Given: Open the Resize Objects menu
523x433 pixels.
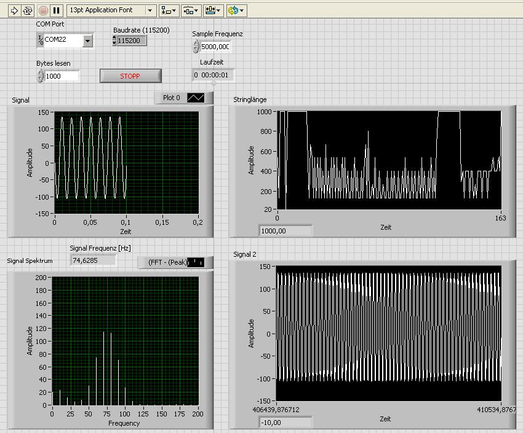Looking at the screenshot, I should pyautogui.click(x=214, y=10).
